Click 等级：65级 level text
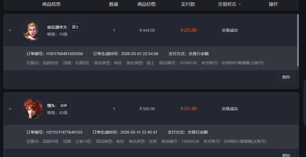306x157 pixels. [x=57, y=113]
